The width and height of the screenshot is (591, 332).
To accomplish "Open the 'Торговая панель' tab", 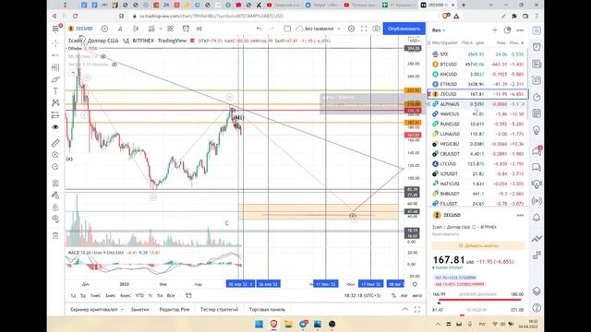I will click(x=267, y=310).
